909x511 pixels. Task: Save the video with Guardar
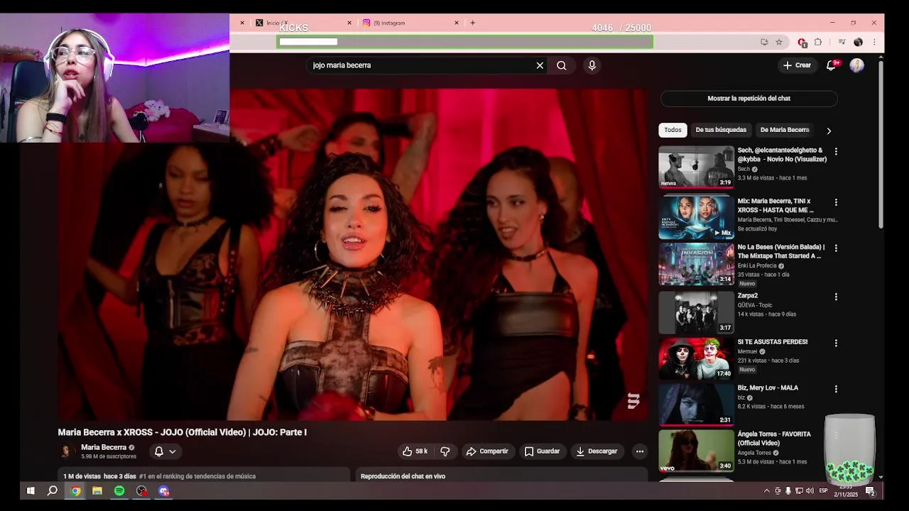tap(542, 451)
